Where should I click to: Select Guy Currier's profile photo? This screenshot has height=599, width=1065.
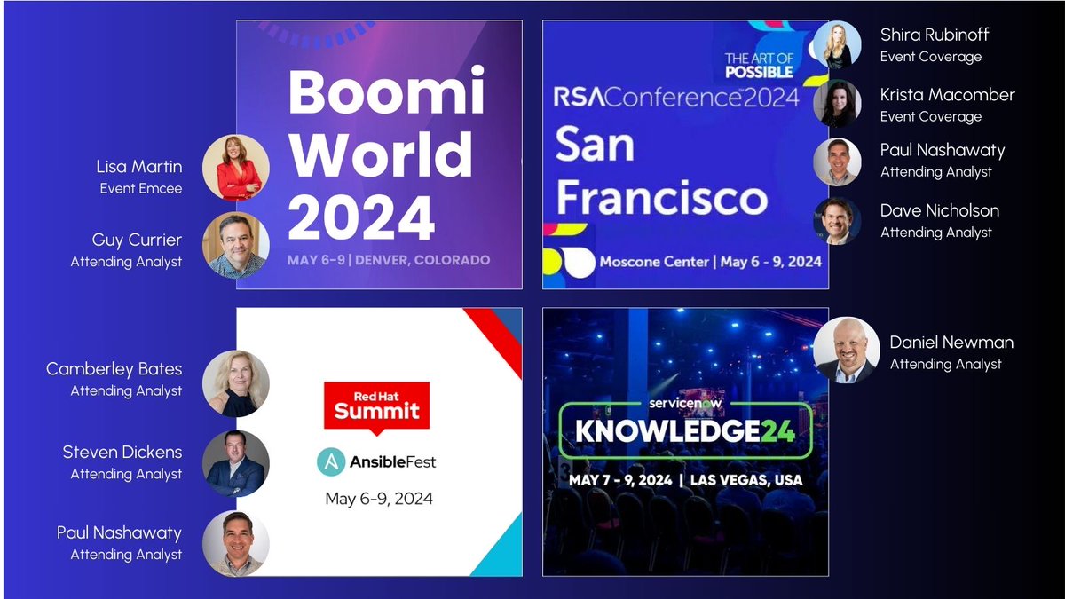(x=235, y=245)
